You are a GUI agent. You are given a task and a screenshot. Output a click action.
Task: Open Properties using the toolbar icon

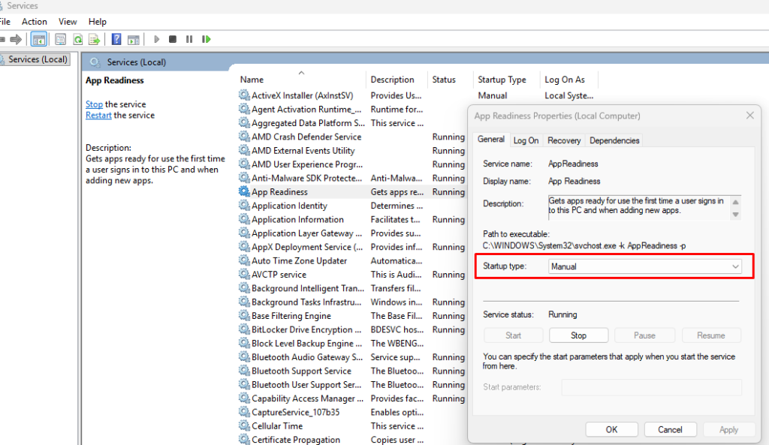click(x=61, y=39)
